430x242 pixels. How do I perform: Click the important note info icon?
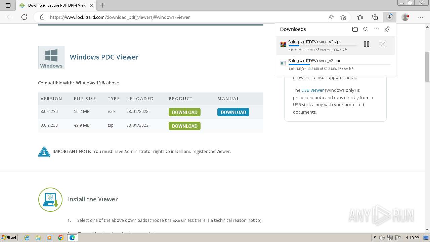pos(44,152)
